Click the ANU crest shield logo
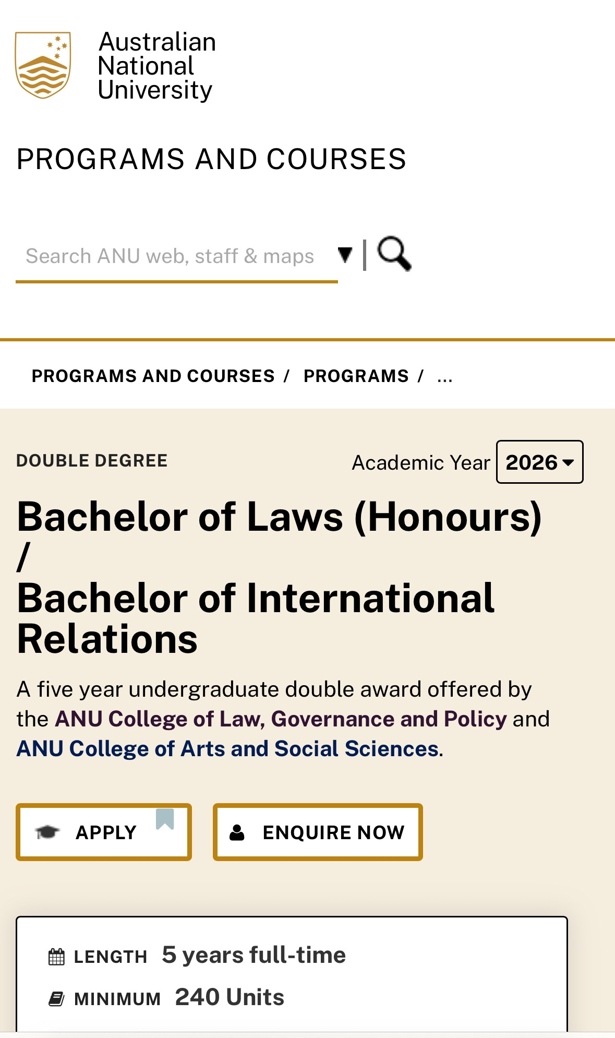 [x=43, y=65]
